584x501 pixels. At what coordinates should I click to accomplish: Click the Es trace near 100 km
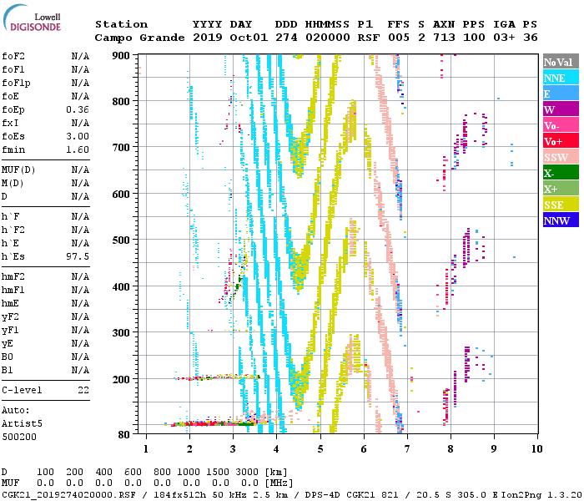(x=212, y=423)
